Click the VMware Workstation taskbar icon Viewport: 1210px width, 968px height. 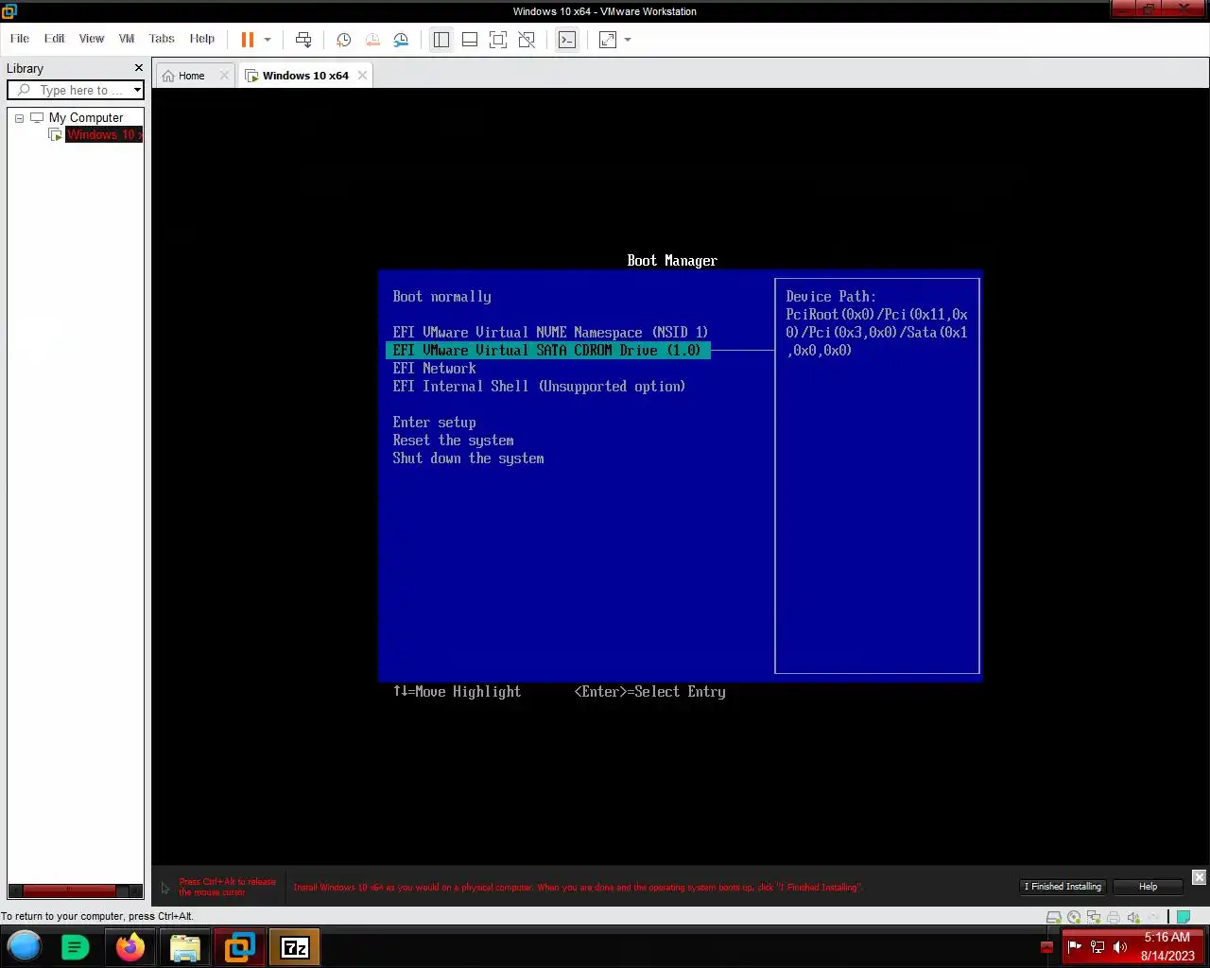tap(240, 947)
